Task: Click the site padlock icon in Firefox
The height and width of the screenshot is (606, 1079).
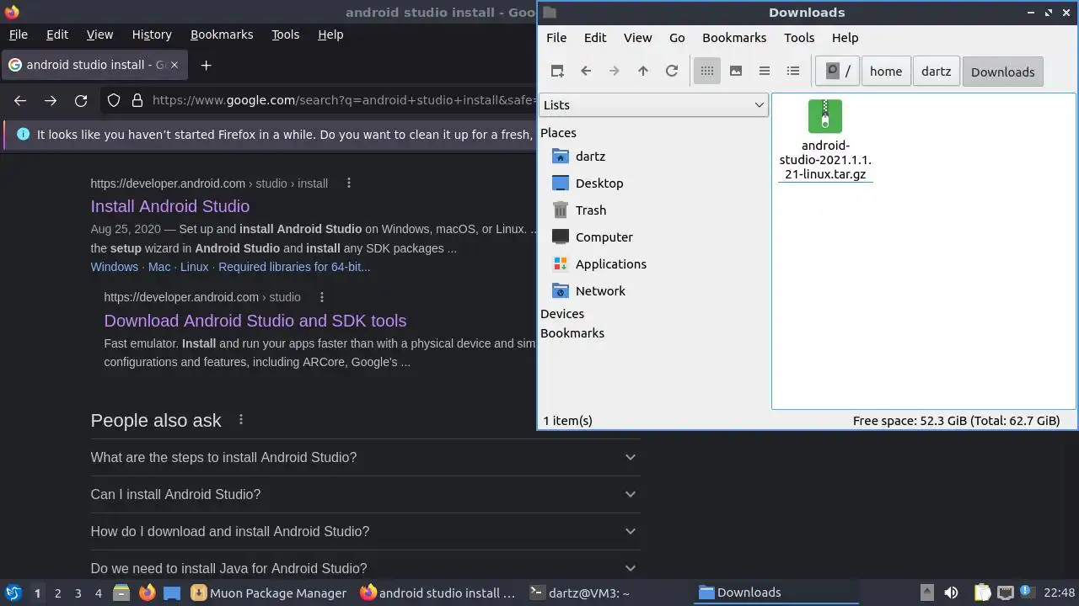Action: point(137,101)
